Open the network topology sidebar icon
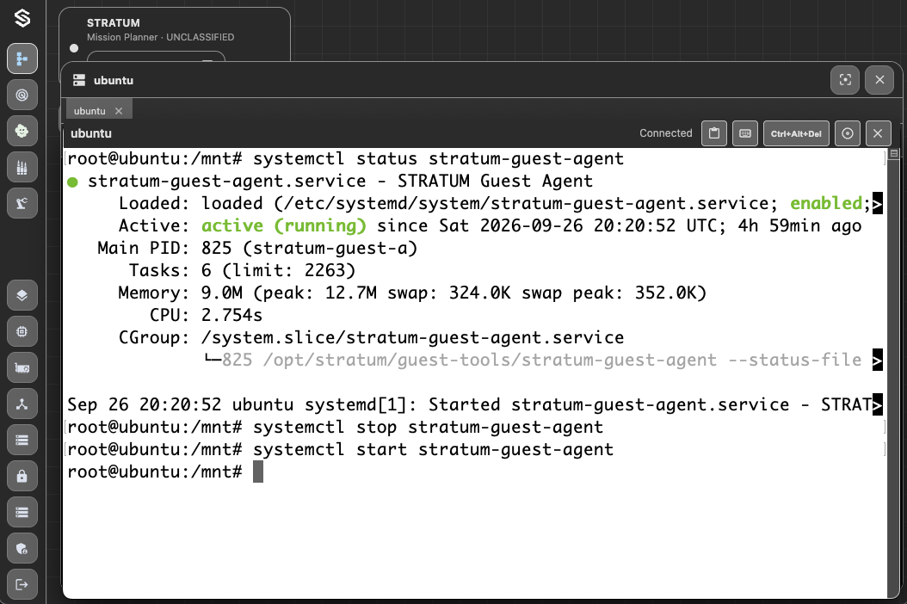This screenshot has height=604, width=907. (x=22, y=404)
